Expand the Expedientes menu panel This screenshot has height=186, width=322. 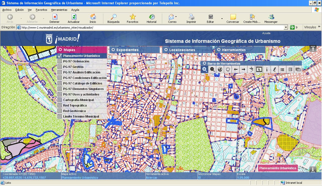[x=127, y=50]
